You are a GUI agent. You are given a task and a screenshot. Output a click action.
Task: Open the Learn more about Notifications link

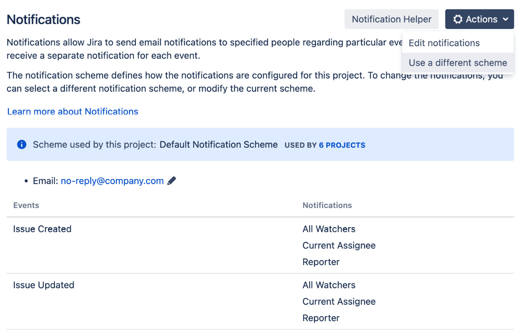[x=73, y=111]
